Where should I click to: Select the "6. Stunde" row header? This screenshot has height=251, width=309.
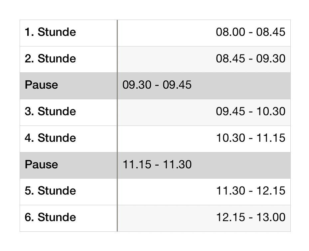[50, 217]
